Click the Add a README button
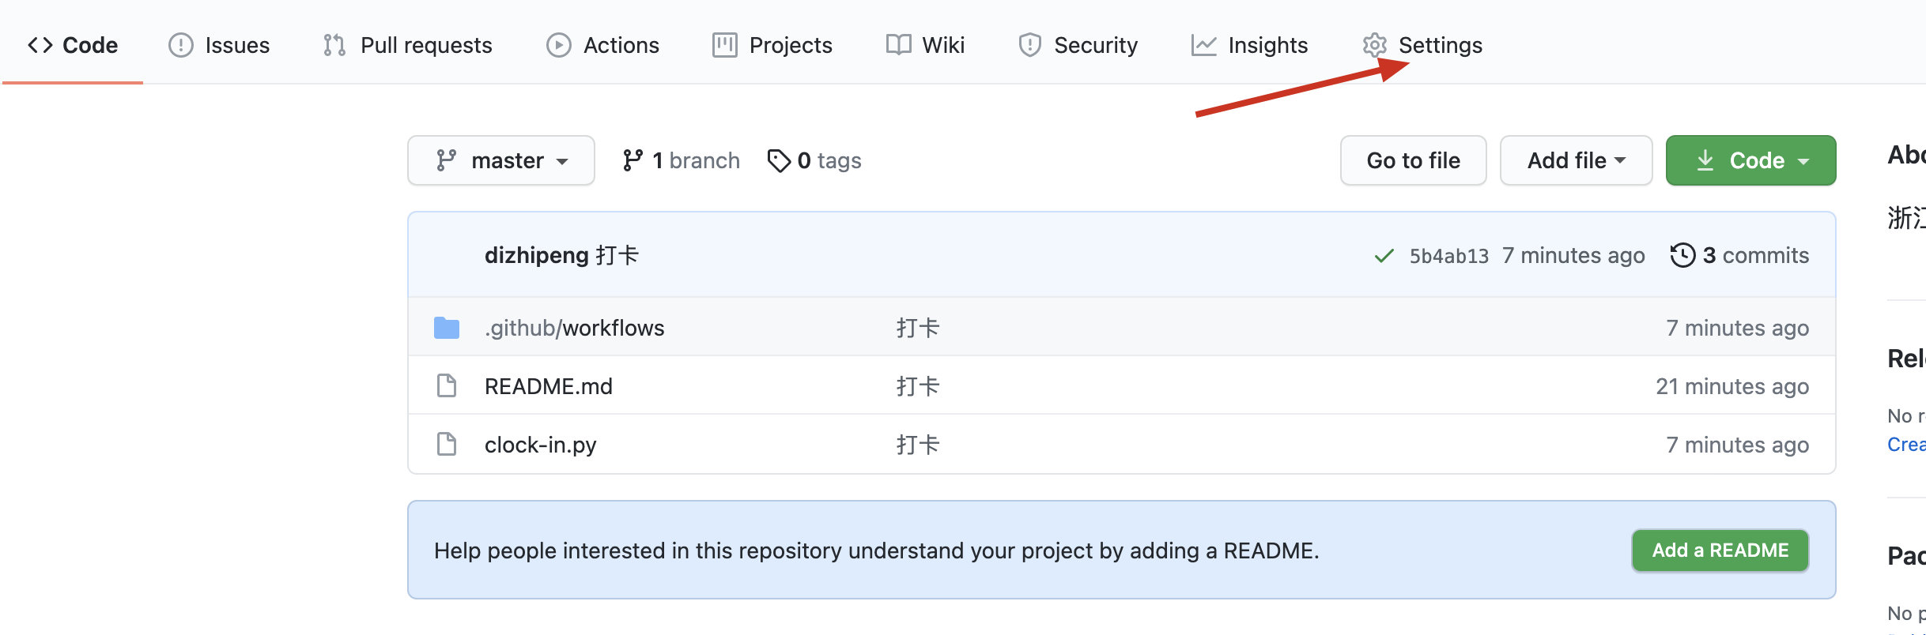 tap(1720, 550)
